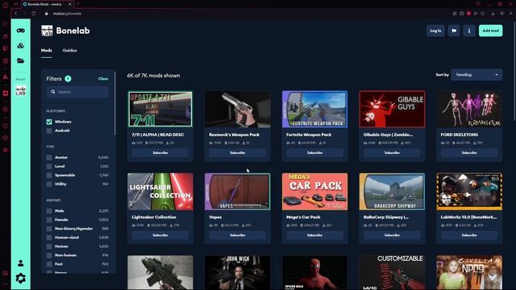Subscribe to BaBaCorp Shipway mod
The image size is (516, 290).
[392, 235]
